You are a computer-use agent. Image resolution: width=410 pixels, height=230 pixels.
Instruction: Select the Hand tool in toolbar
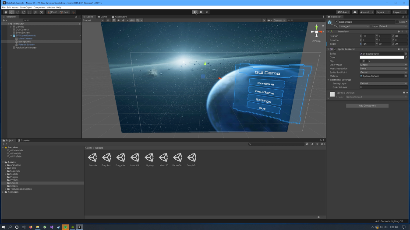point(6,12)
